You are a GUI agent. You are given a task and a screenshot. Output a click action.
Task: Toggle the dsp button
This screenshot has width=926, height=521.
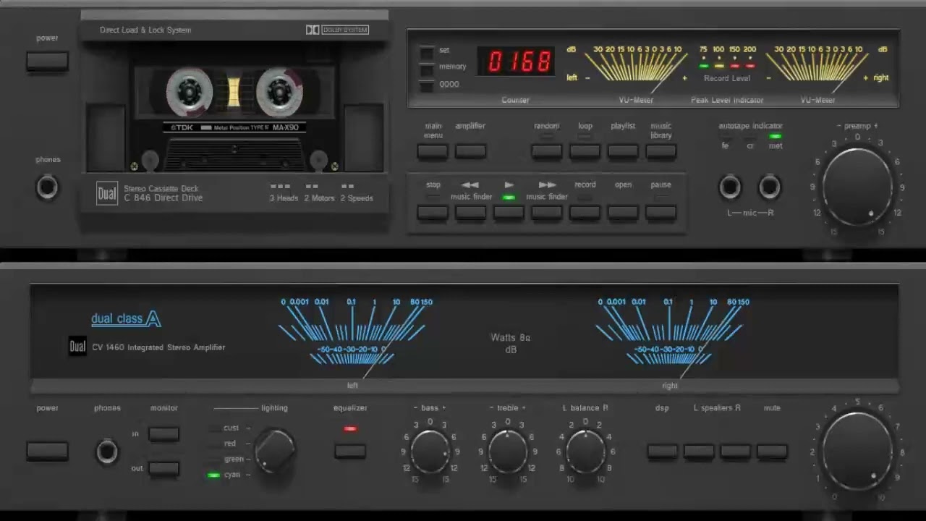(662, 452)
